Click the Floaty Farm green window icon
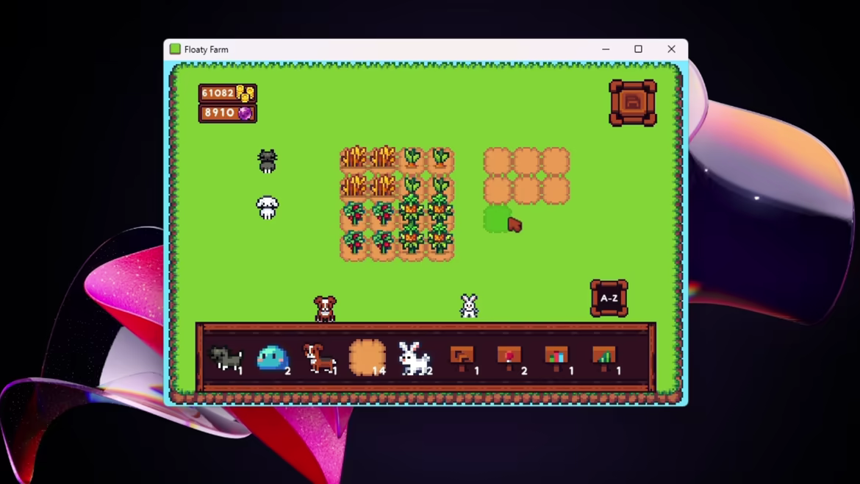The width and height of the screenshot is (860, 484). coord(175,49)
